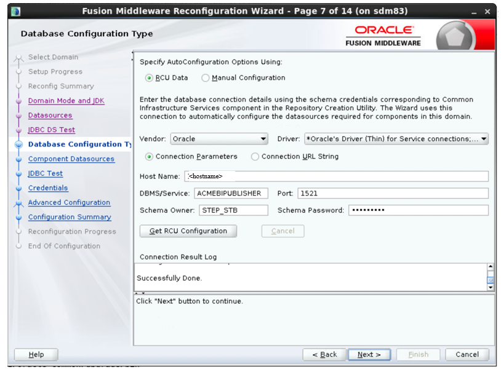Choose the Connection Parameters option
This screenshot has height=372, width=501.
149,156
